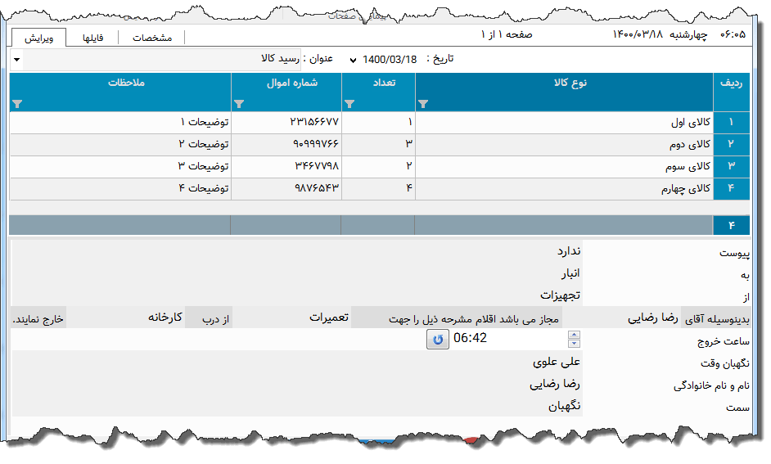The image size is (771, 464).
Task: Click asset number ۹۰۹۹۹۷۶۶
Action: (x=286, y=145)
